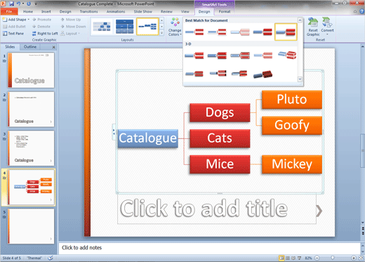Viewport: 365px width, 262px height.
Task: Open the Add Shape dropdown arrow
Action: click(x=29, y=20)
